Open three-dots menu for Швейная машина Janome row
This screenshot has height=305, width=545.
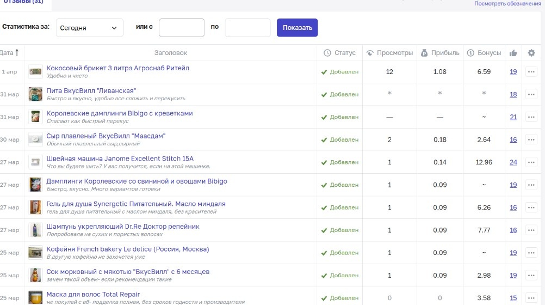coord(531,162)
